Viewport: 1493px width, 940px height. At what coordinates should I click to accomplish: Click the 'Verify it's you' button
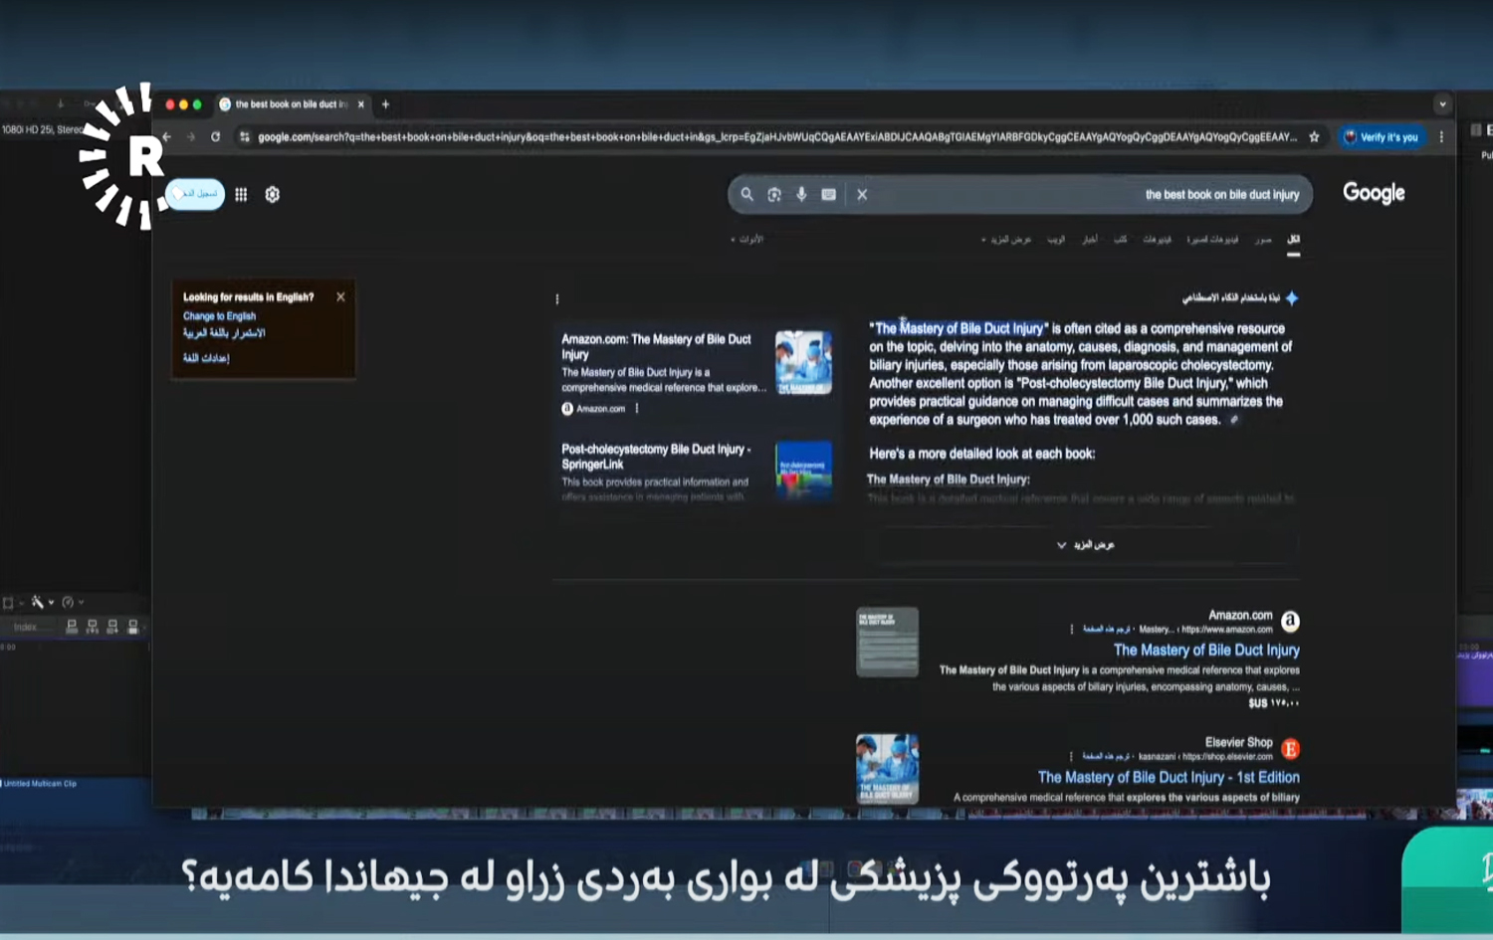1381,137
